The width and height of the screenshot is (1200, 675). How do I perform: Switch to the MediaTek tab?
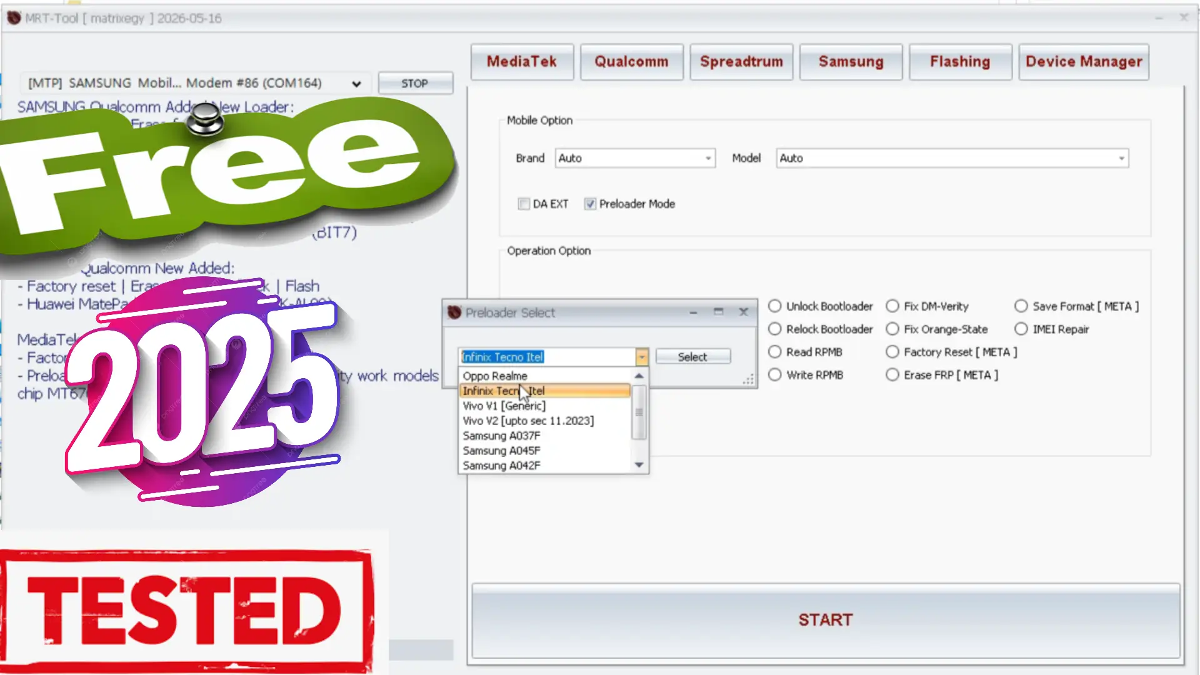522,61
